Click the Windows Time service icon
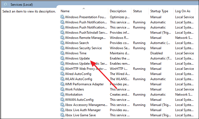This screenshot has height=119, width=199. [x=62, y=53]
